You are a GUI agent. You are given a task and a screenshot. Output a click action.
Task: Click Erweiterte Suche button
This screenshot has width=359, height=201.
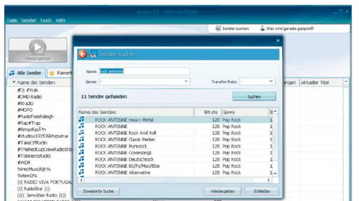pyautogui.click(x=99, y=191)
